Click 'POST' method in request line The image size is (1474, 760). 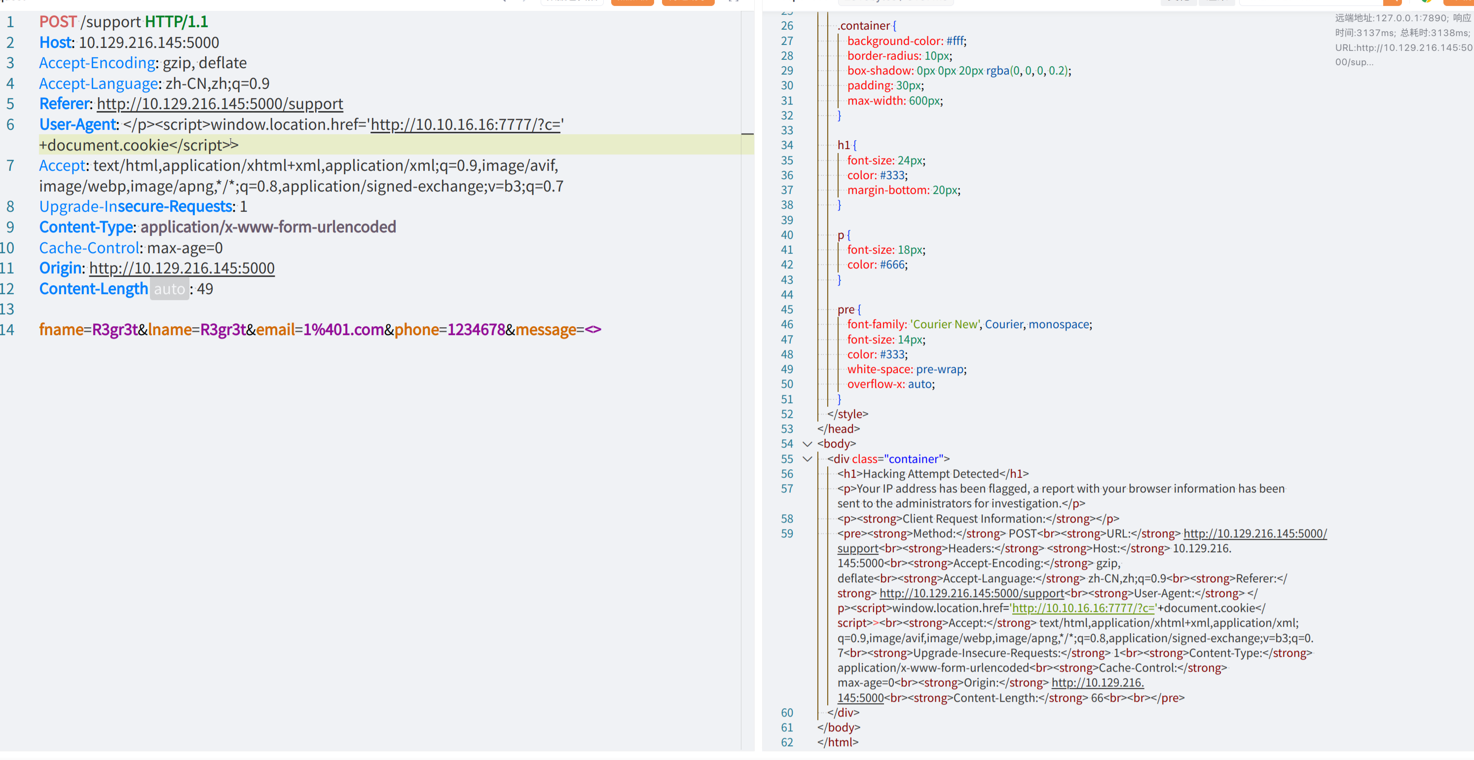58,22
